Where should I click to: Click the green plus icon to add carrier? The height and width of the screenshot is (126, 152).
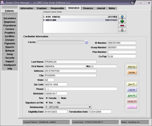(122, 21)
